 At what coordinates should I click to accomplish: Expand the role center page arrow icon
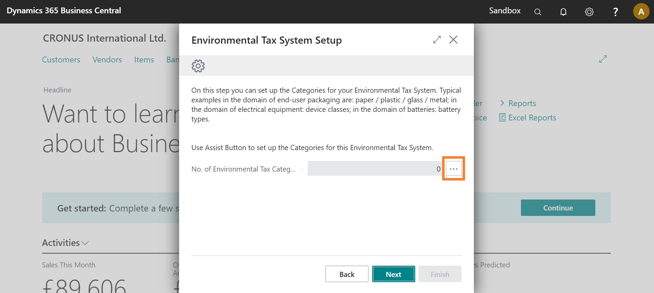coord(603,59)
